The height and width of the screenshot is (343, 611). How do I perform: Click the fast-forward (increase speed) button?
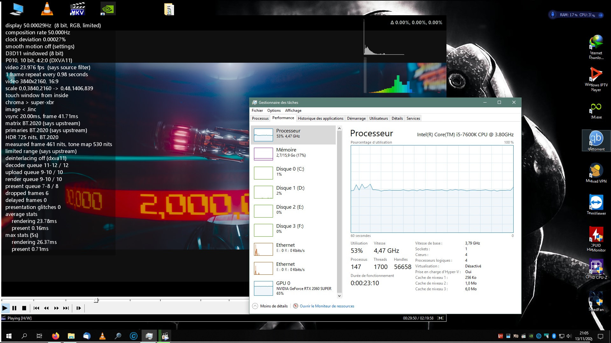tap(56, 308)
